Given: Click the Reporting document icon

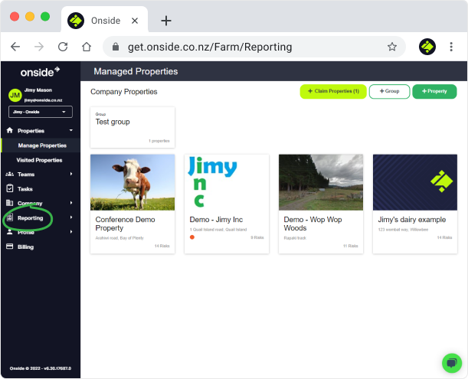Looking at the screenshot, I should (x=9, y=217).
